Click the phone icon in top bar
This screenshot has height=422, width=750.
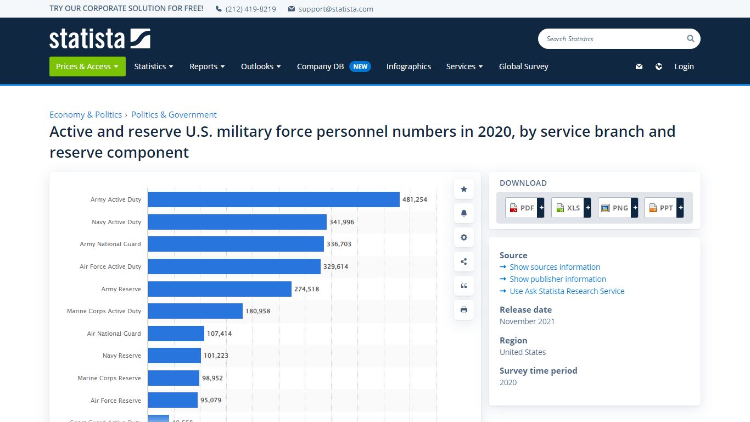pos(219,9)
